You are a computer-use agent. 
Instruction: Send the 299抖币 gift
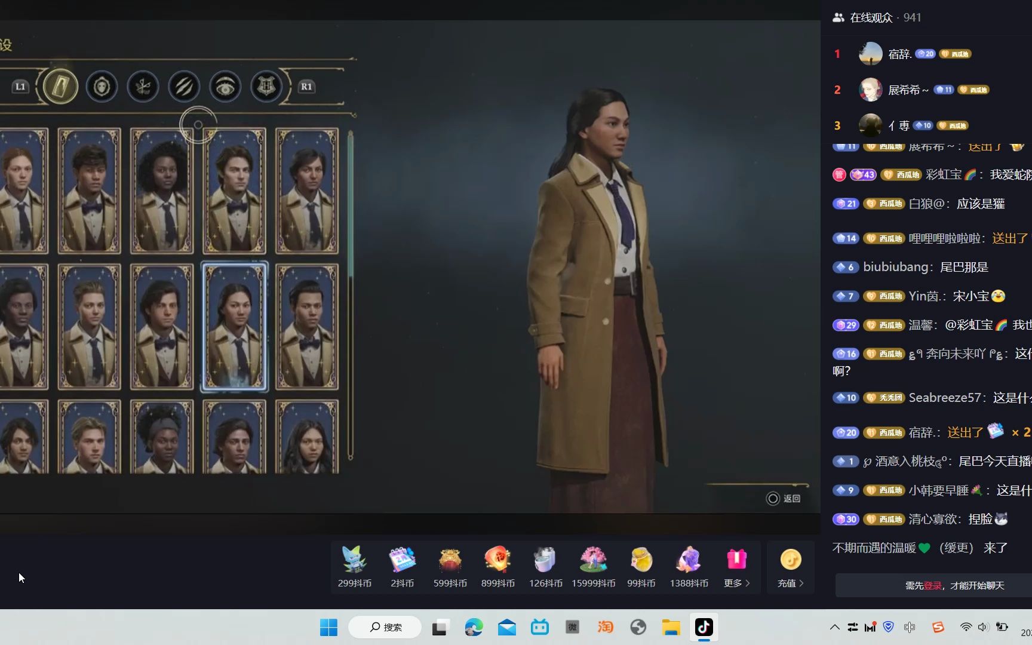355,567
